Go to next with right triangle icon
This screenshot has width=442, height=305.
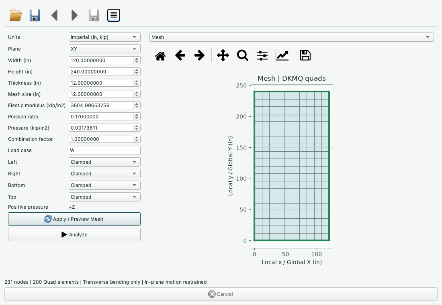coord(74,15)
